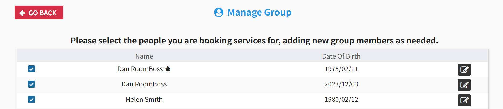Edit the member born 2023/12/03
503x109 pixels.
click(x=464, y=85)
